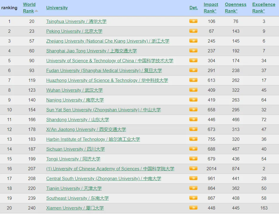The height and width of the screenshot is (214, 279).
Task: Click details icon for Shanghai Jiao Tong University
Action: pyautogui.click(x=193, y=51)
